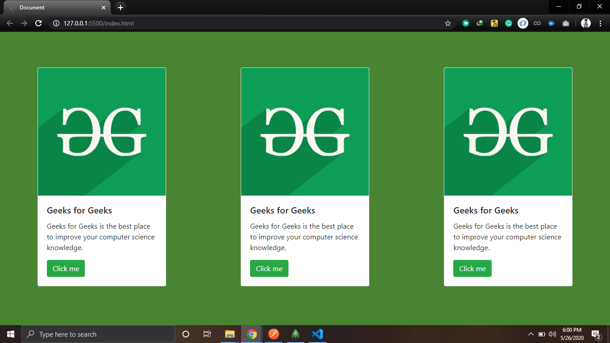Click the description paragraph in the first card
Image resolution: width=610 pixels, height=343 pixels.
click(x=101, y=237)
